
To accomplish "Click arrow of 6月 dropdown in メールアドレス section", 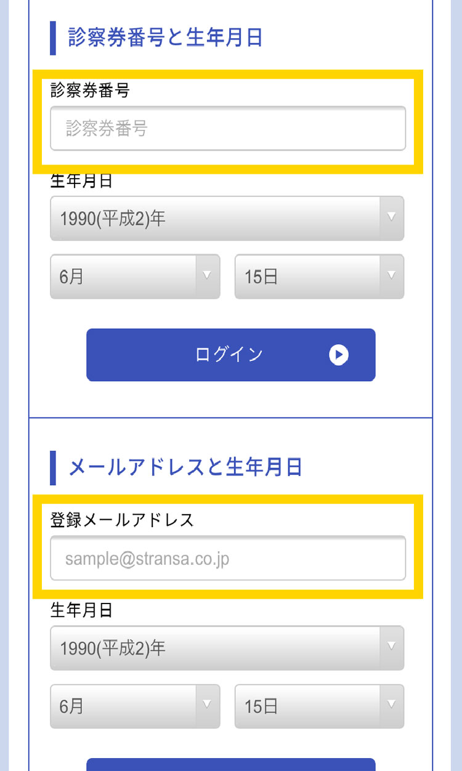I will pos(208,706).
